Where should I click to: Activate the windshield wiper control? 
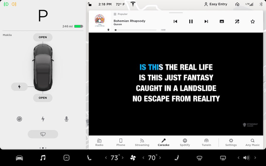(x=43, y=134)
